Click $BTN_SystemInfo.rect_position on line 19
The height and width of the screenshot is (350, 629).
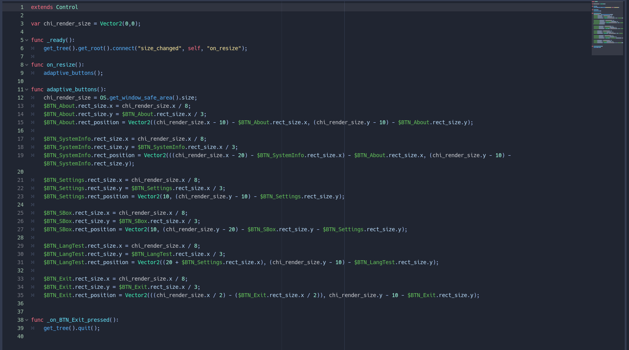point(89,155)
